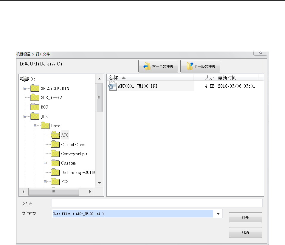Image resolution: width=285 pixels, height=245 pixels.
Task: Close the 打开文件 dialog window
Action: point(260,53)
